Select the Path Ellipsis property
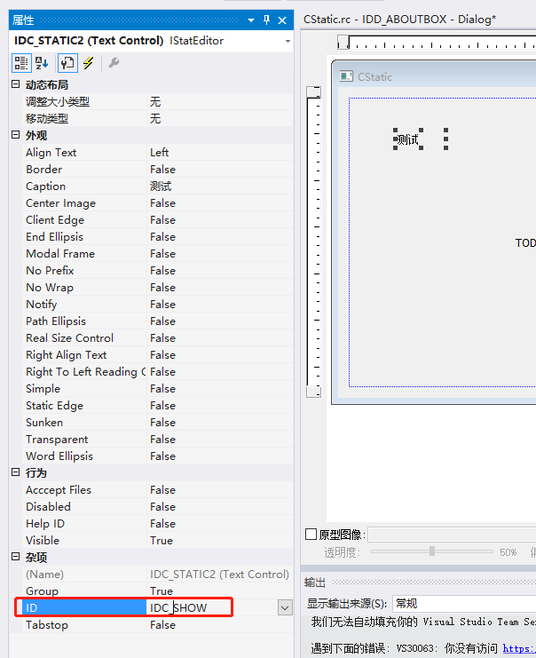Screen dimensions: 536x658 point(158,321)
